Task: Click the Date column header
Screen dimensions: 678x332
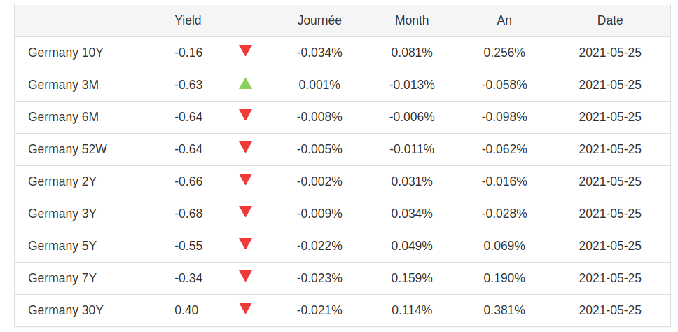Action: click(610, 20)
